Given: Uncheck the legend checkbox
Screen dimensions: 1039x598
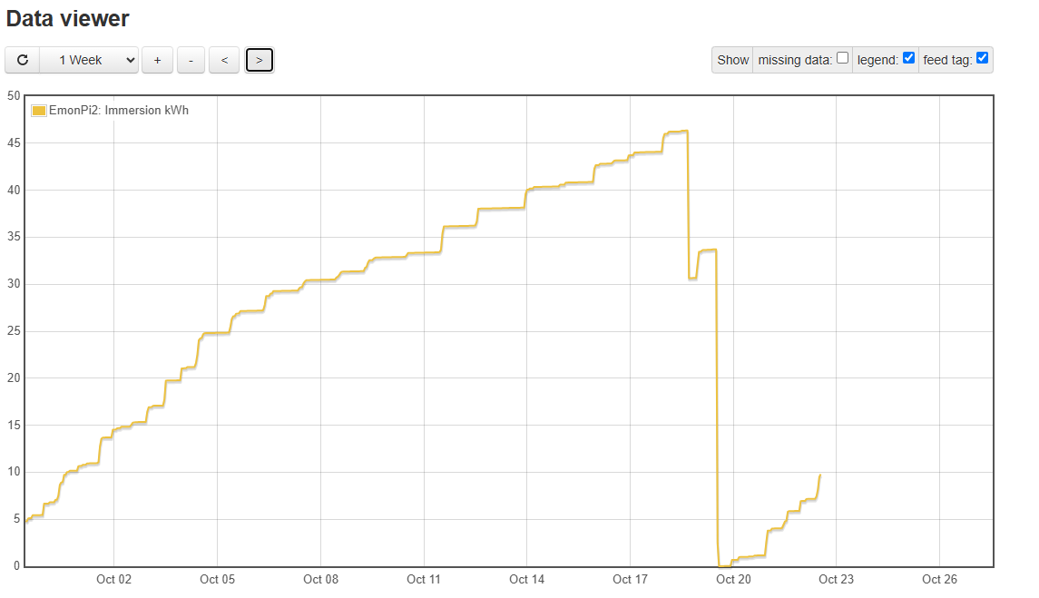Looking at the screenshot, I should (908, 58).
